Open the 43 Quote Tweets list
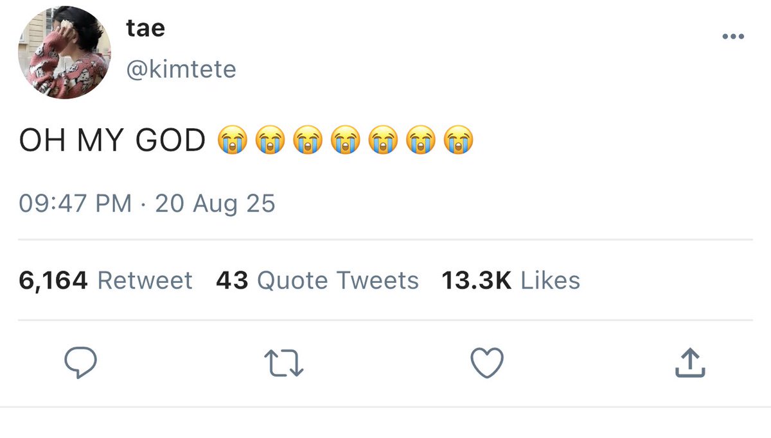 [317, 280]
